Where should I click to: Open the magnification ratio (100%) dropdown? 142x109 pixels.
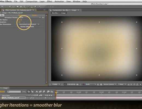coord(56,84)
